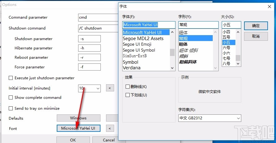
Task: Check the 删除线(K) strikethrough checkbox
Action: click(x=127, y=87)
